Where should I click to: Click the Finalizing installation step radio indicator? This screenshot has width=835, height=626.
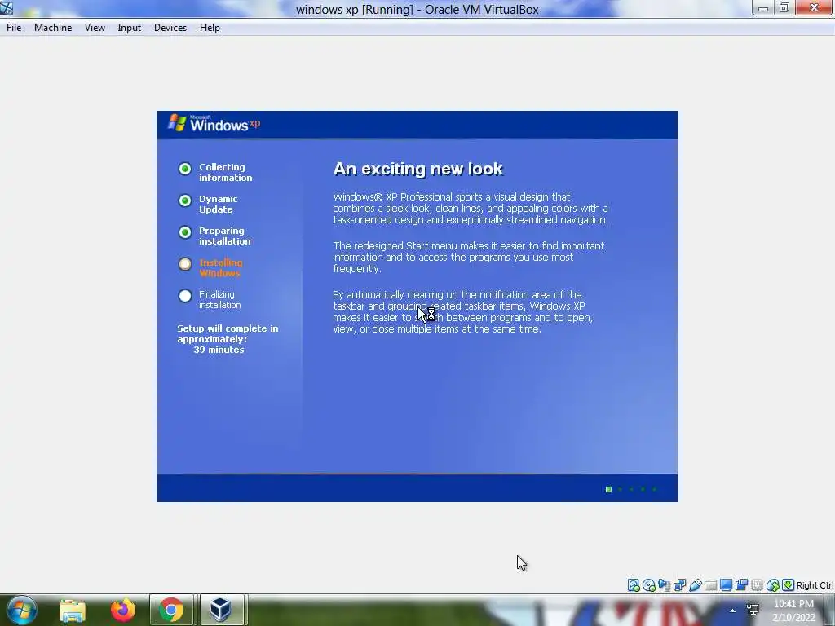click(x=185, y=296)
